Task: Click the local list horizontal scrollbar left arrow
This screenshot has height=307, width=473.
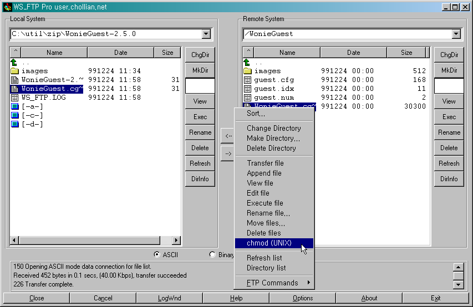Action: click(x=14, y=241)
